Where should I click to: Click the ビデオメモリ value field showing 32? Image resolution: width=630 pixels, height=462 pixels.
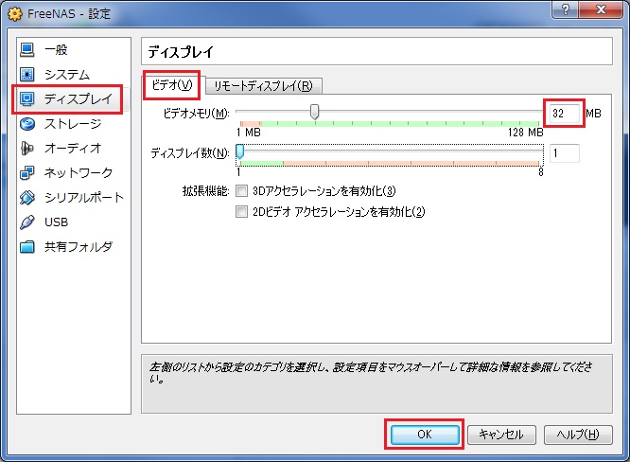coord(565,114)
